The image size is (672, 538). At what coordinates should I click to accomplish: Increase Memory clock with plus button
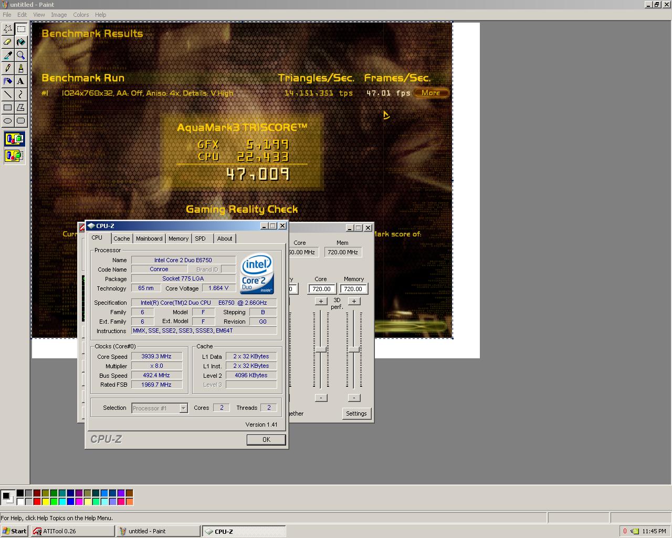tap(354, 301)
